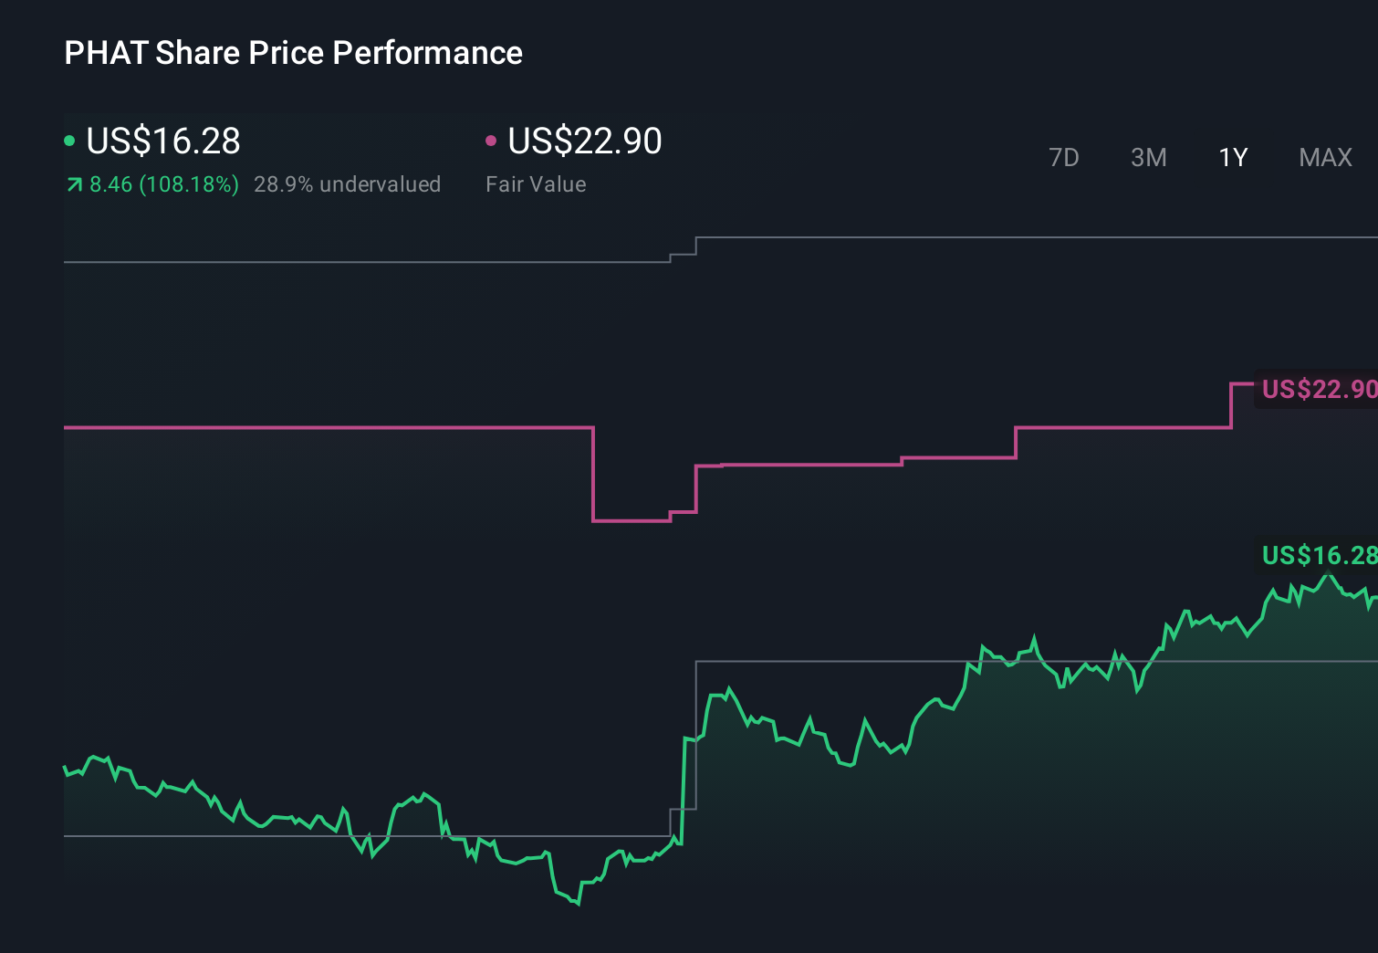The width and height of the screenshot is (1378, 953).
Task: Click the 28.9% undervalued link
Action: click(348, 183)
